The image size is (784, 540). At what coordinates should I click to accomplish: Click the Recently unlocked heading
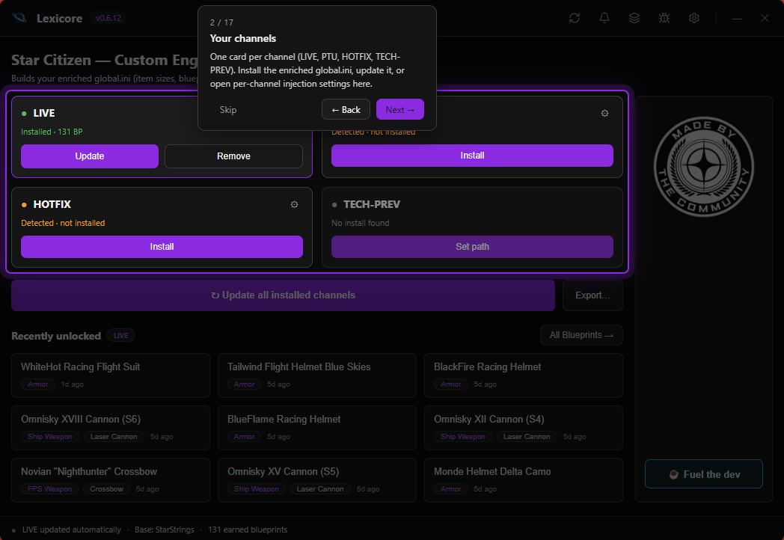56,336
